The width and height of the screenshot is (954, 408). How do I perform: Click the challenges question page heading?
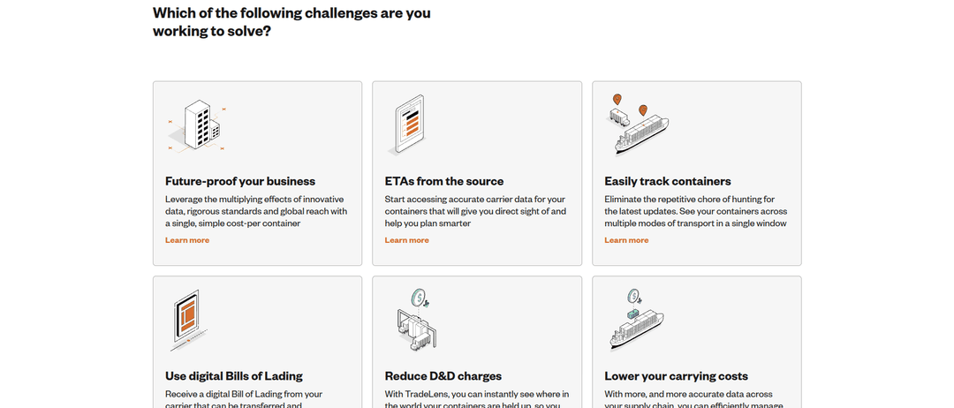coord(291,21)
